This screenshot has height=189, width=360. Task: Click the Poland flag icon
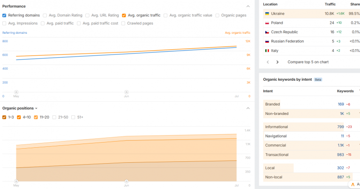(267, 23)
